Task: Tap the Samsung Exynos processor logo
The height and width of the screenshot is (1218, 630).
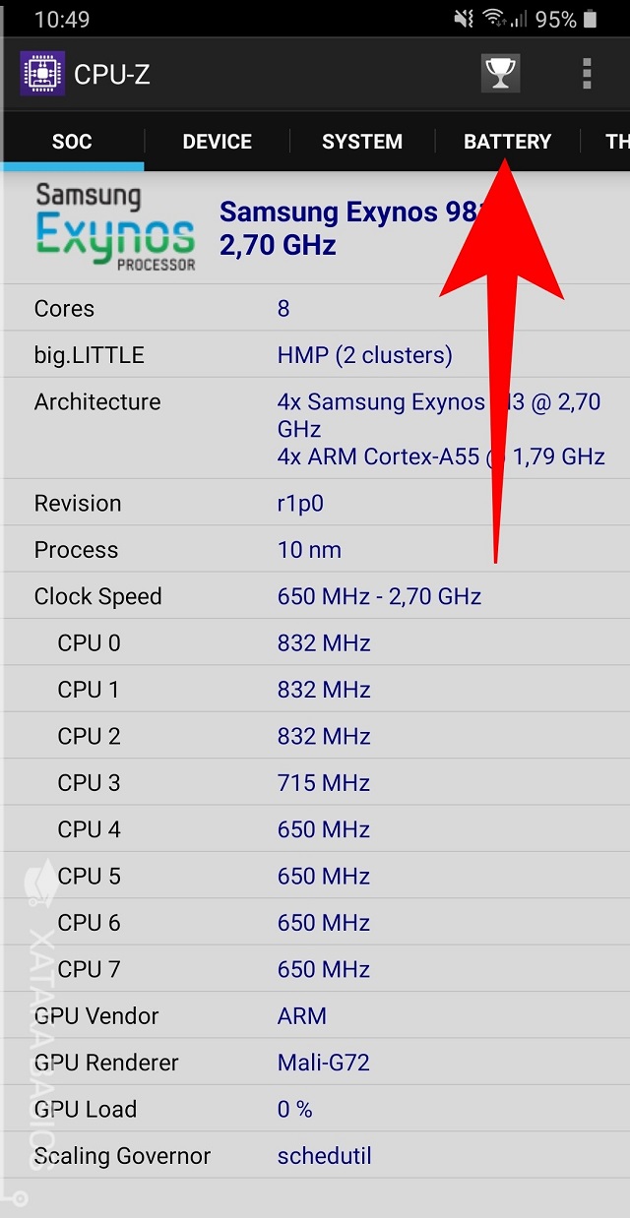Action: click(115, 227)
